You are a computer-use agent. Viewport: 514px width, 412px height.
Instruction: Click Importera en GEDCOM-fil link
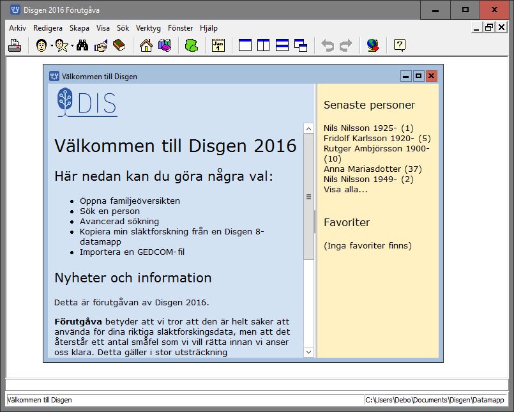click(132, 252)
